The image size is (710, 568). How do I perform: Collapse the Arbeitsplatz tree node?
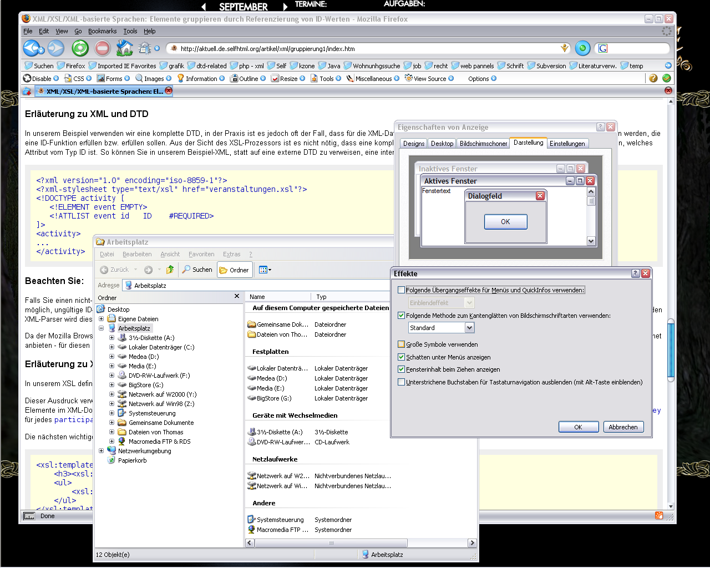click(x=102, y=328)
